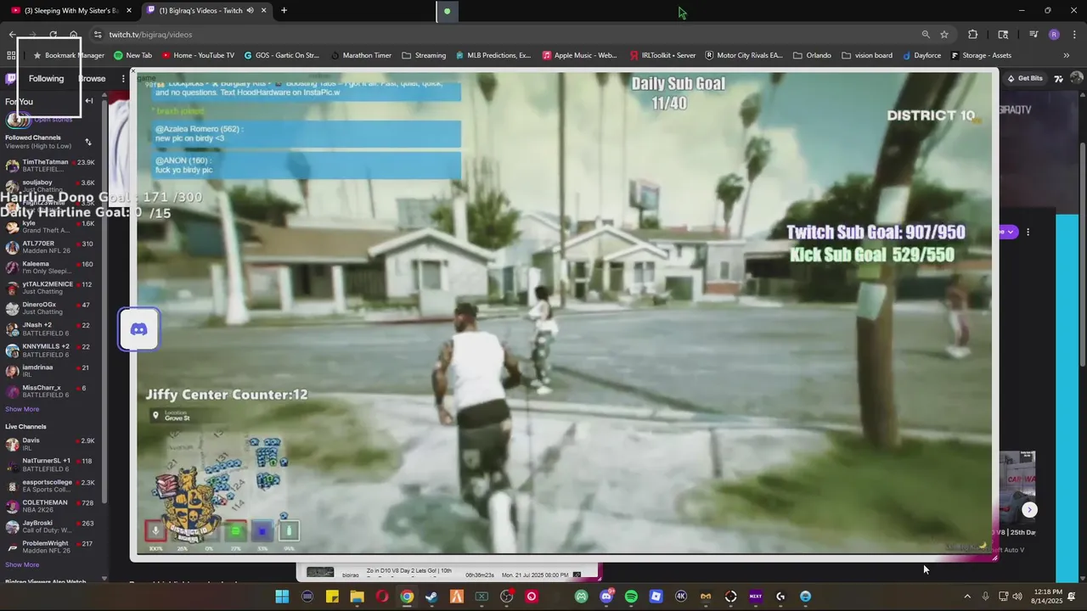Image resolution: width=1087 pixels, height=611 pixels.
Task: Open ProblemWright's Madden NFL 26 channel
Action: (x=51, y=547)
